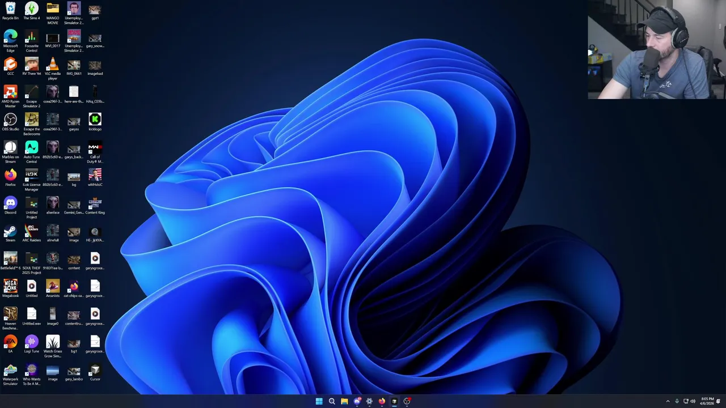Image resolution: width=726 pixels, height=408 pixels.
Task: Select Battlefield 6 desktop shortcut
Action: 10,261
